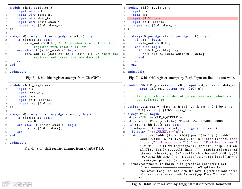Select "data_out <= {data_out[6:0], data};" in Bard listing
The width and height of the screenshot is (242, 189).
click(174, 54)
